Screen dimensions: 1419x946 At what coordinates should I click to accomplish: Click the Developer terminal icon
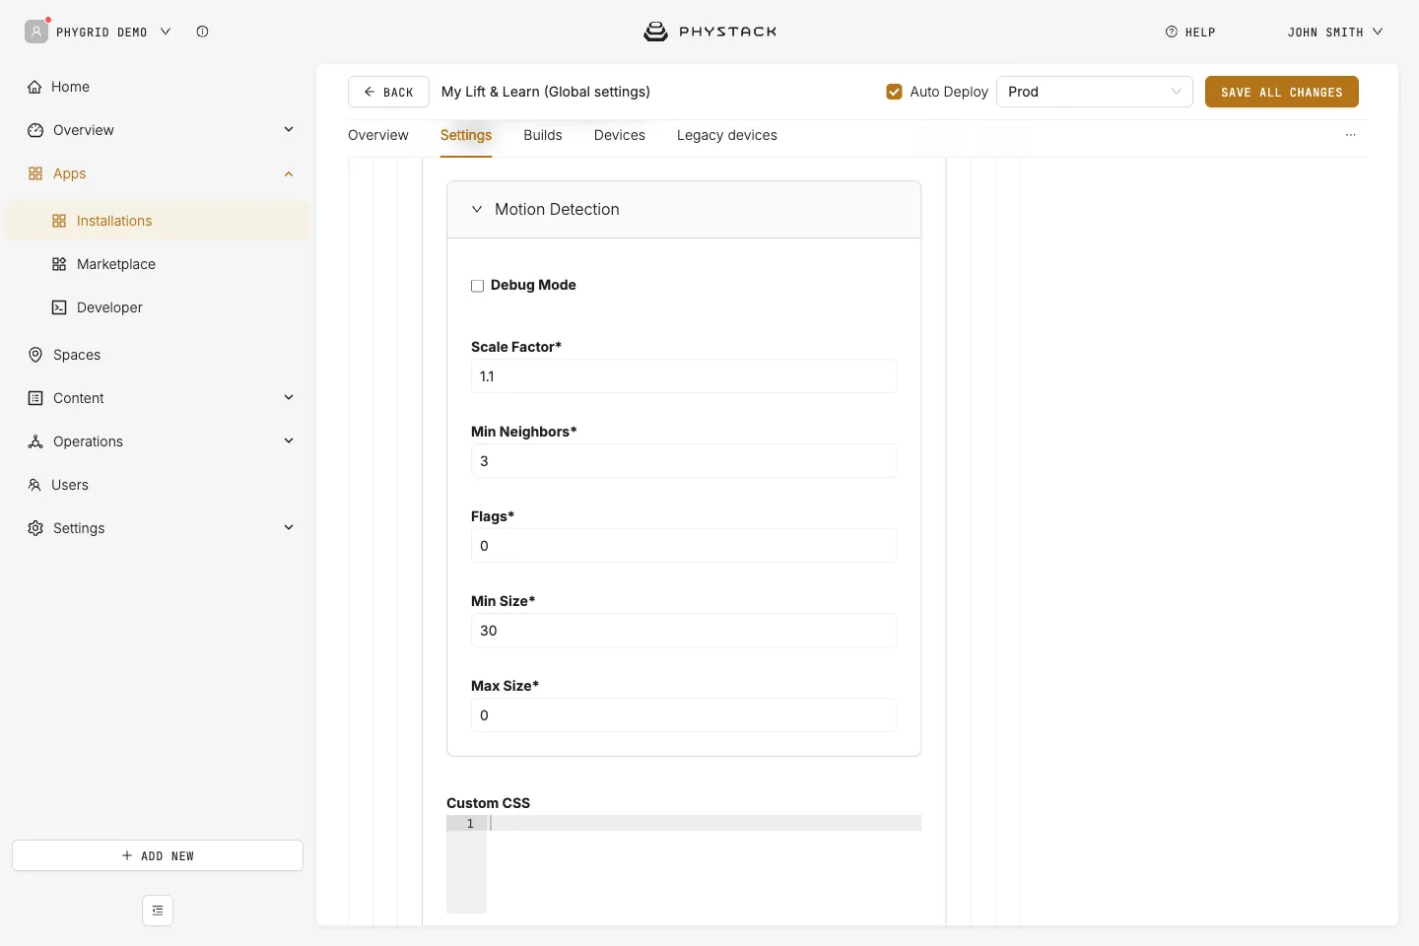[x=59, y=307]
